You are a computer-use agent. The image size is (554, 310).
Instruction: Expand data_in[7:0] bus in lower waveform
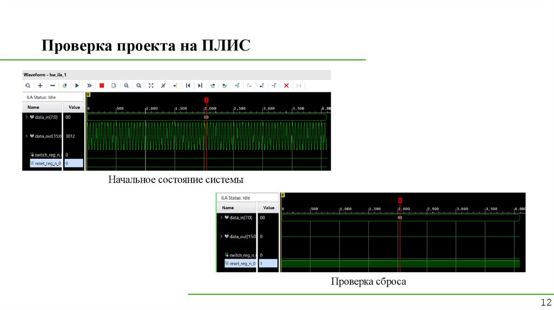[x=221, y=218]
